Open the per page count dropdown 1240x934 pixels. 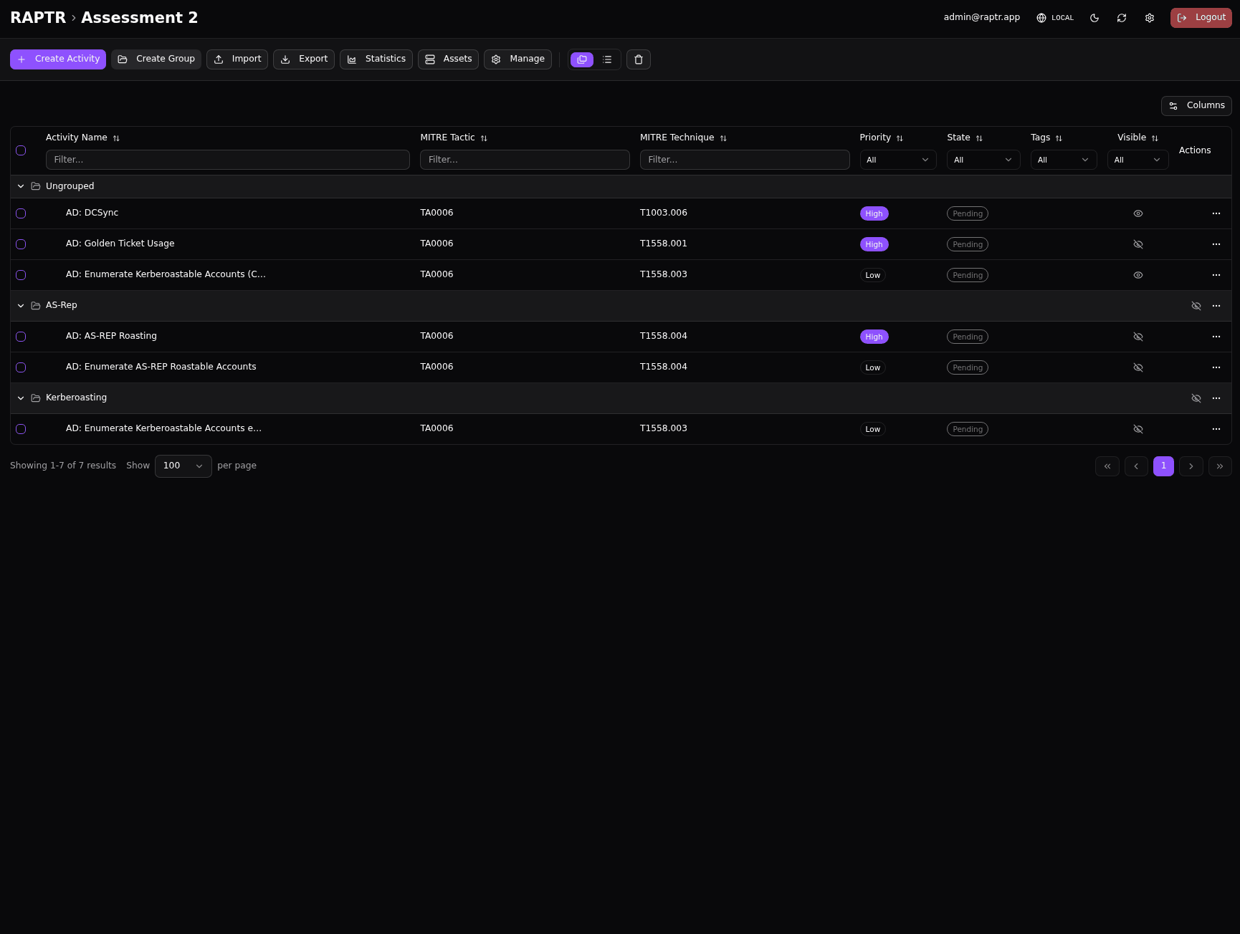coord(183,466)
